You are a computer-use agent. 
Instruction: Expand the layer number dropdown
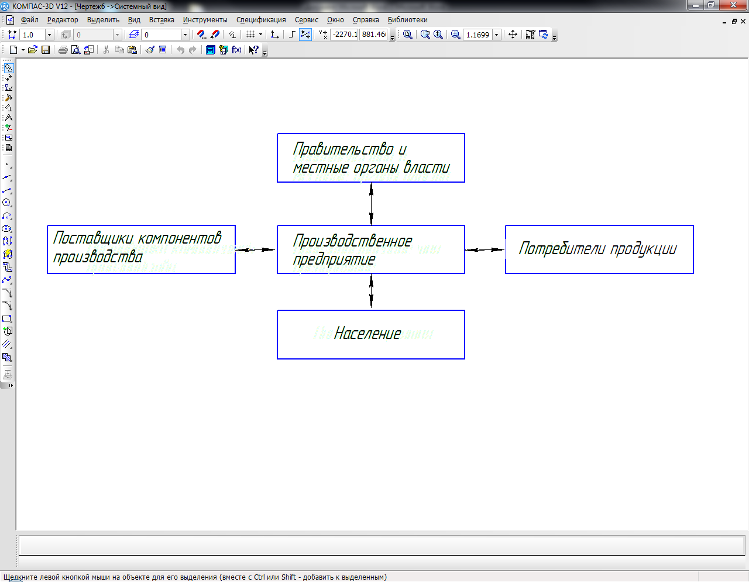(185, 35)
